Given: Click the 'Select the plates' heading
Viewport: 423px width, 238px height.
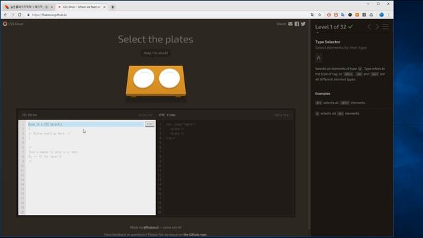Looking at the screenshot, I should point(156,40).
